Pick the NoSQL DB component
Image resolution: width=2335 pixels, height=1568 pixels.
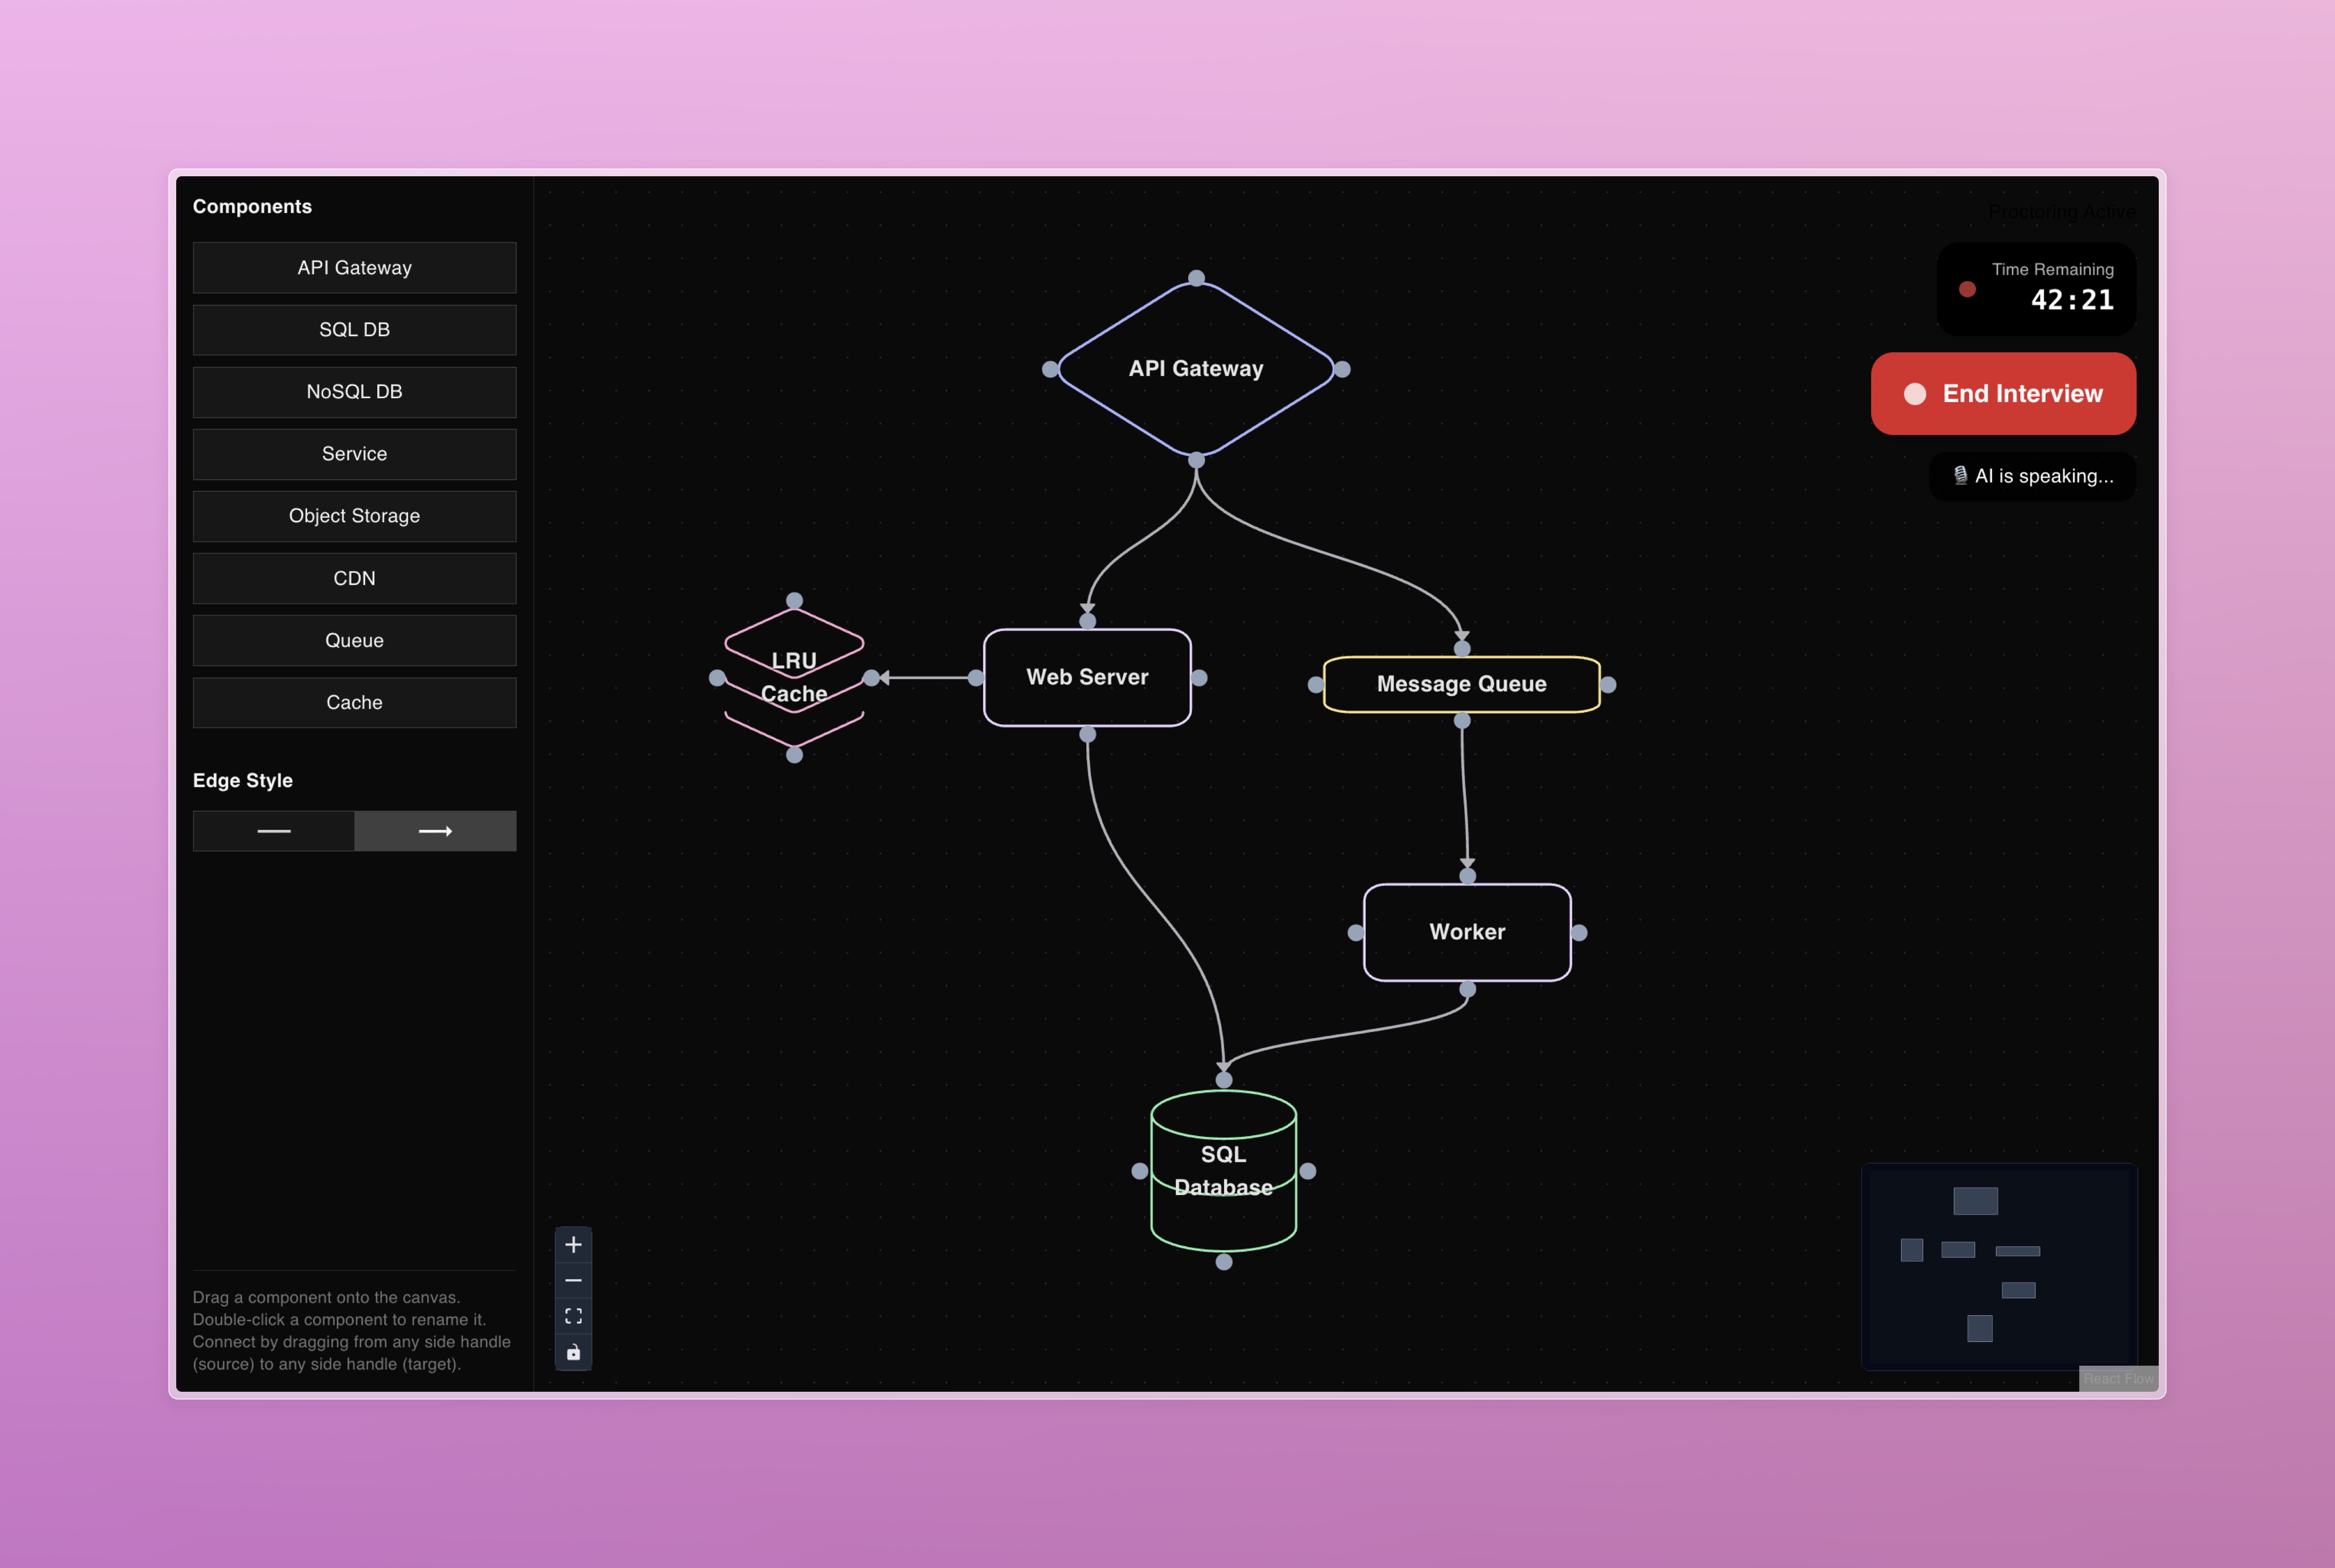pos(354,392)
